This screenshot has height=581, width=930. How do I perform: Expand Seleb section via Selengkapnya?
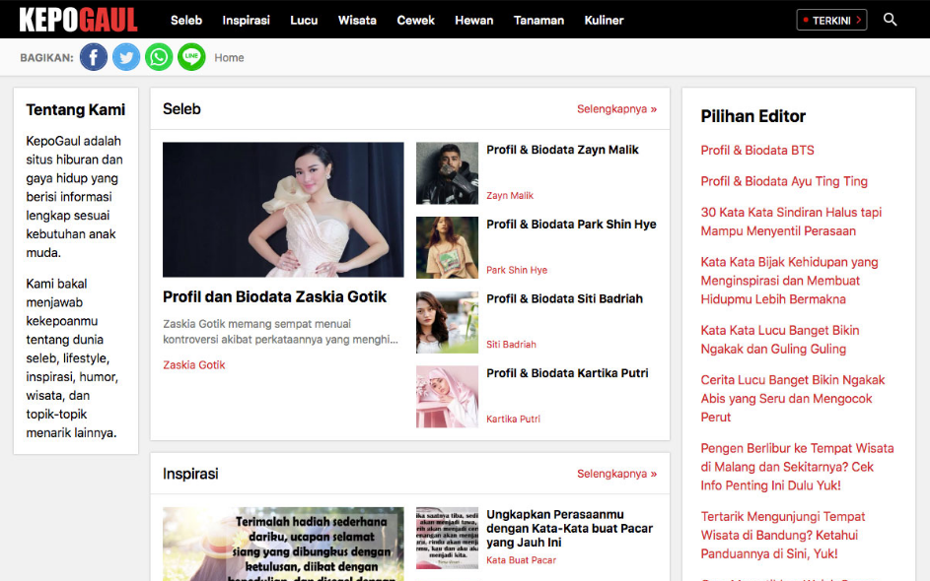pyautogui.click(x=616, y=109)
